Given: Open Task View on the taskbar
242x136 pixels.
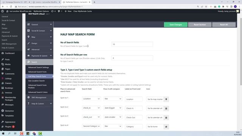Looking at the screenshot, I should tap(15, 133).
